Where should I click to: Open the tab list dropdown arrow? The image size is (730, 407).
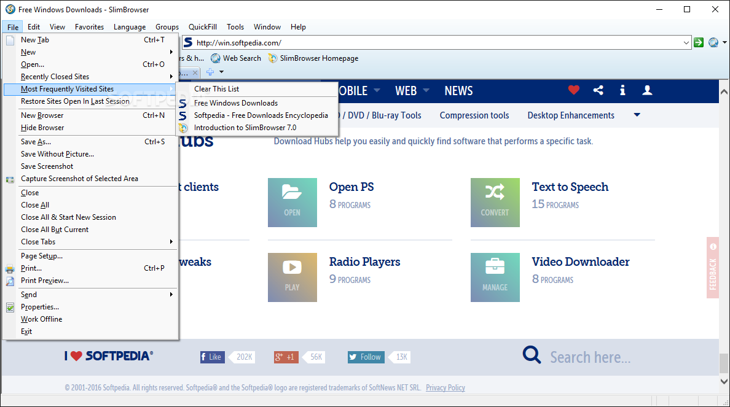point(221,72)
